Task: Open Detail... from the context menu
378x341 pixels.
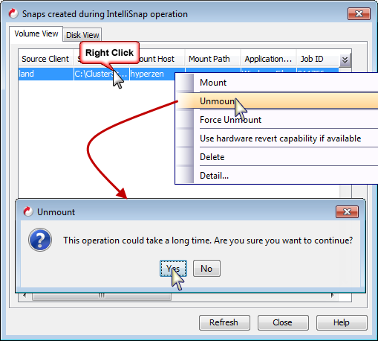Action: [276, 176]
